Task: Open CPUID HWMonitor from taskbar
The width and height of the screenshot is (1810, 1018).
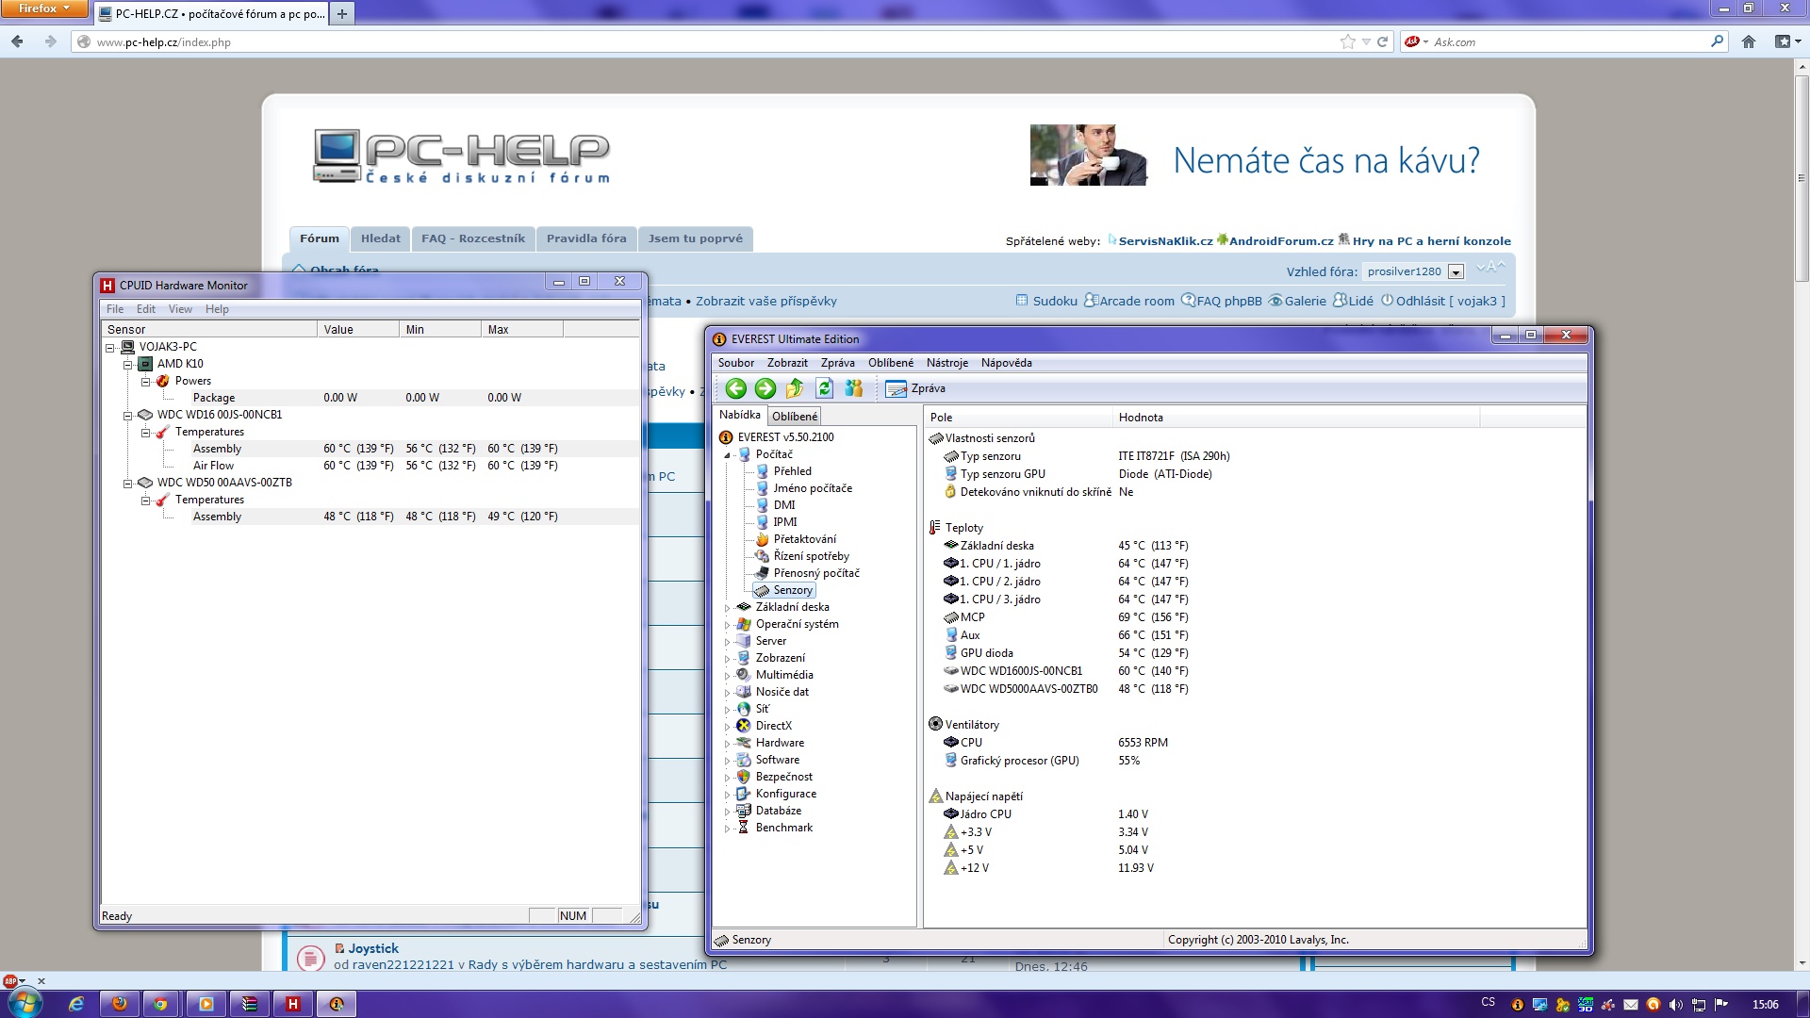Action: 292,1004
